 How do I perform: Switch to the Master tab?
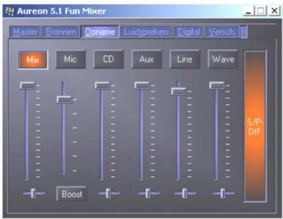[x=25, y=32]
